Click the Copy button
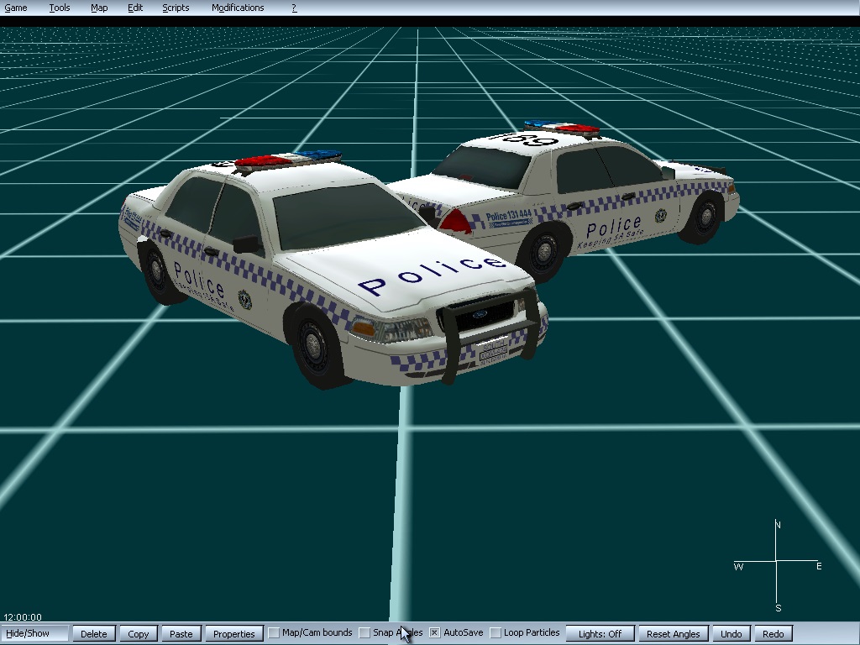 (x=139, y=633)
